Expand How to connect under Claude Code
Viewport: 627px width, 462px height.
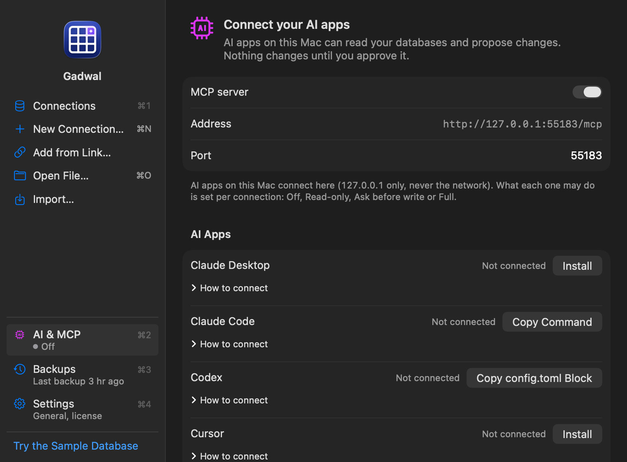pos(229,344)
